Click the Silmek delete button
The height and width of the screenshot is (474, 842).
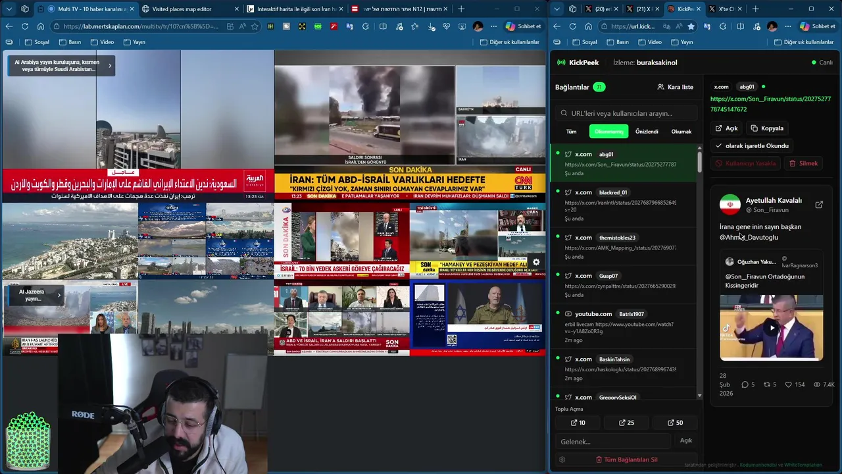tap(803, 163)
